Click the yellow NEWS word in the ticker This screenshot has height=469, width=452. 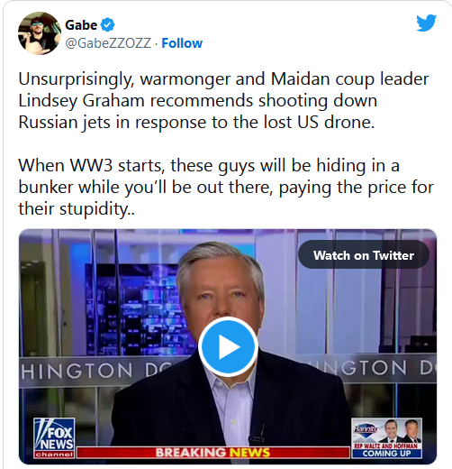click(x=249, y=453)
